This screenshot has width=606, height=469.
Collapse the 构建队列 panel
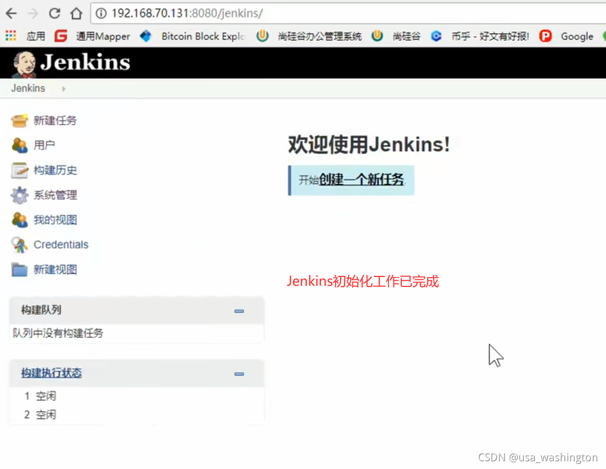pyautogui.click(x=239, y=311)
